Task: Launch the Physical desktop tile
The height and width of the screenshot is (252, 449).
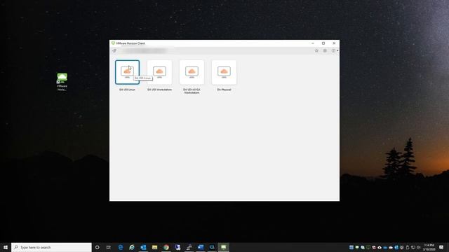Action: click(224, 72)
